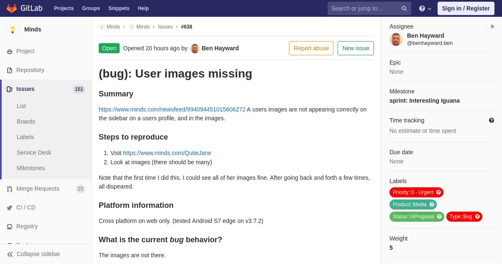The height and width of the screenshot is (264, 502).
Task: Click the Report abuse button
Action: 311,48
